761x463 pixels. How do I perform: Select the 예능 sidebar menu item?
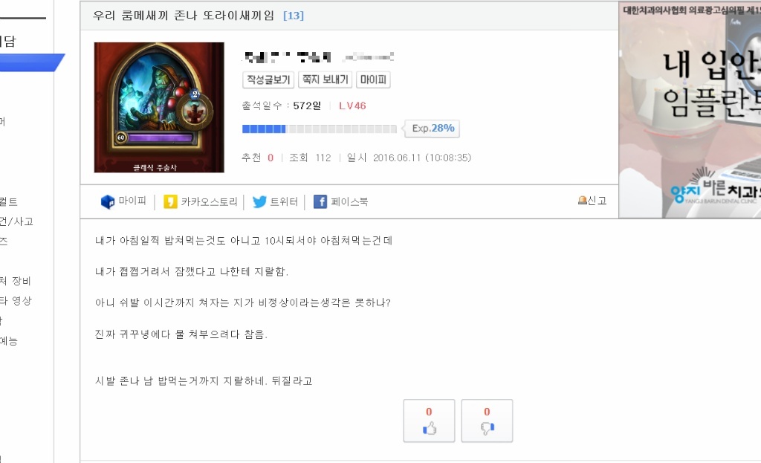[x=9, y=340]
